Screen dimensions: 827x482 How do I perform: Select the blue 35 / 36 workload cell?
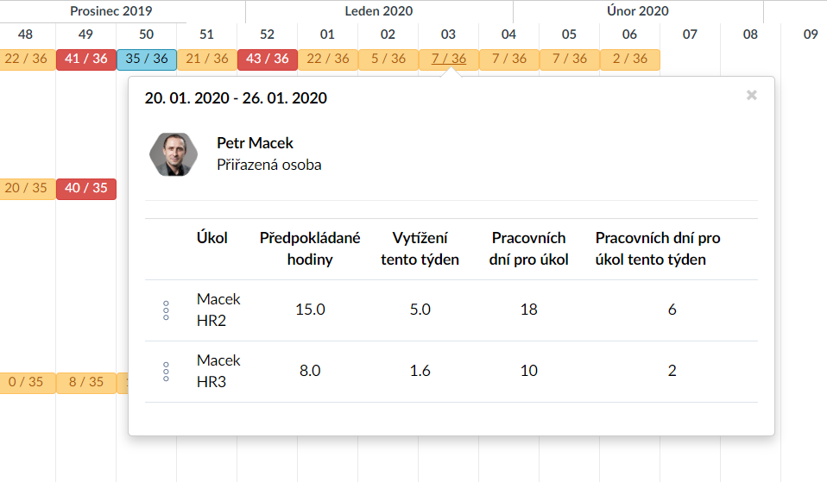tap(147, 59)
